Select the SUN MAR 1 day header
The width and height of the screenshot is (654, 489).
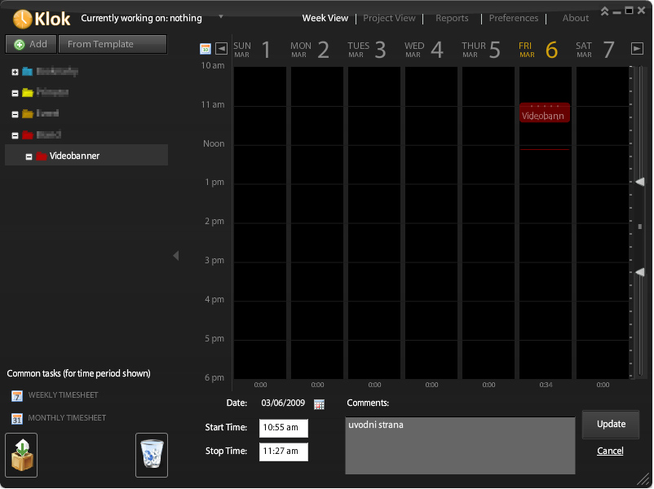(252, 50)
